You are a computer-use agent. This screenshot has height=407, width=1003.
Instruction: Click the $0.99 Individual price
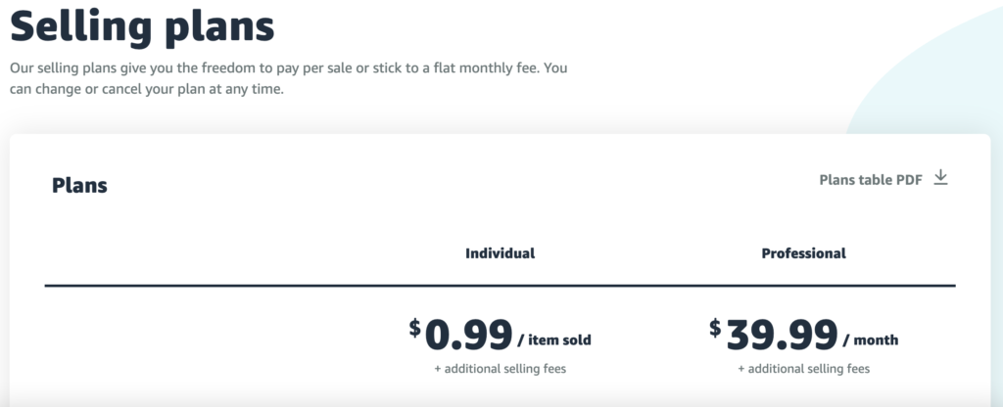click(468, 335)
